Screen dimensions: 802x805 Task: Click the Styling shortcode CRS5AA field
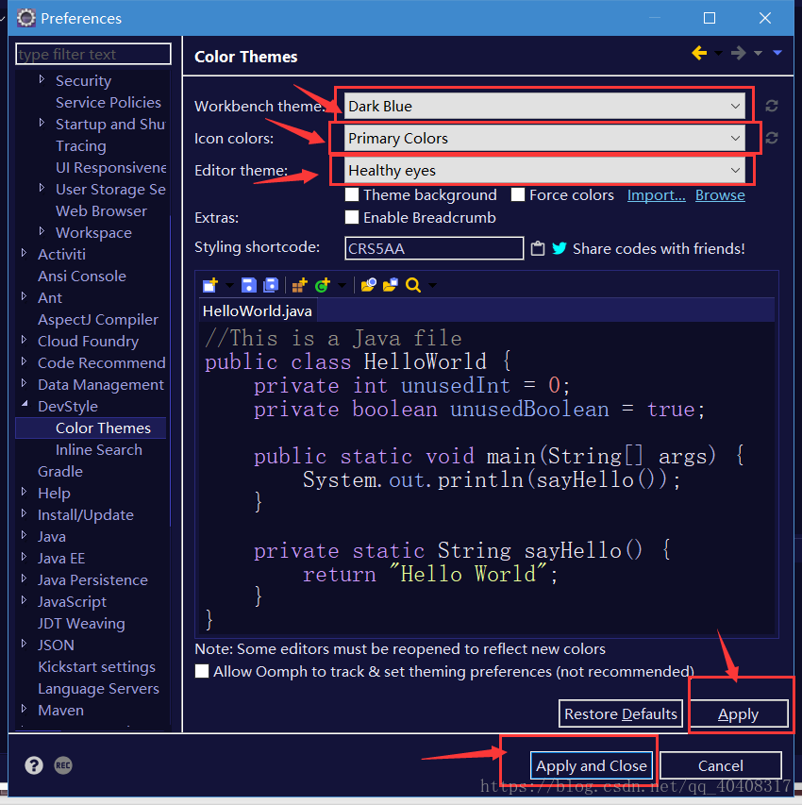coord(434,248)
